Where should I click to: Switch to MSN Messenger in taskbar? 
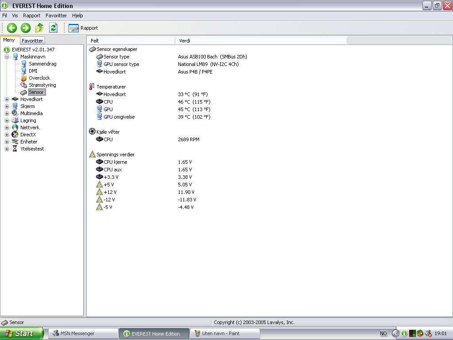pyautogui.click(x=83, y=333)
